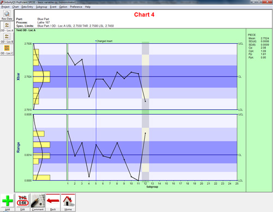This screenshot has height=212, width=273.
Task: Open the Option menu
Action: (x=63, y=7)
